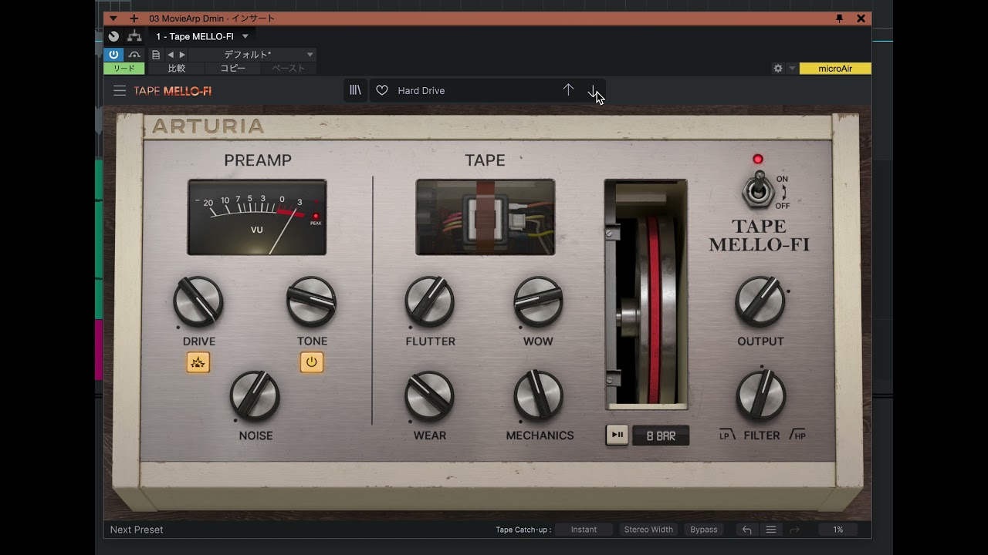Click the LP filter curve icon

point(727,436)
